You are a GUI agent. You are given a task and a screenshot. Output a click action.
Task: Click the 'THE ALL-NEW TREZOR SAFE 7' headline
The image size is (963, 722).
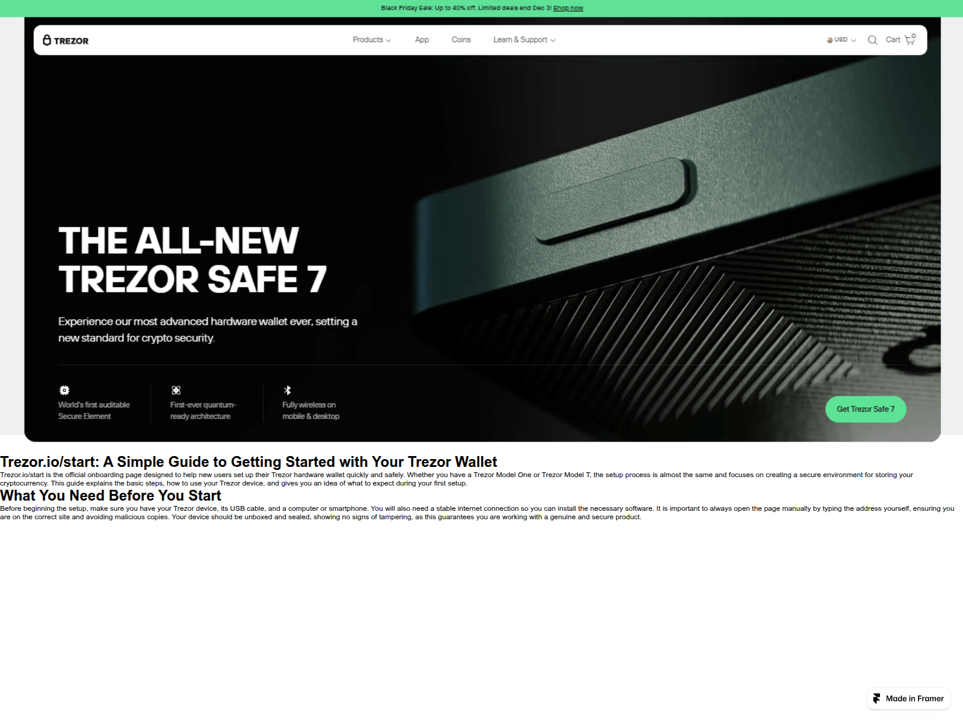pos(193,260)
